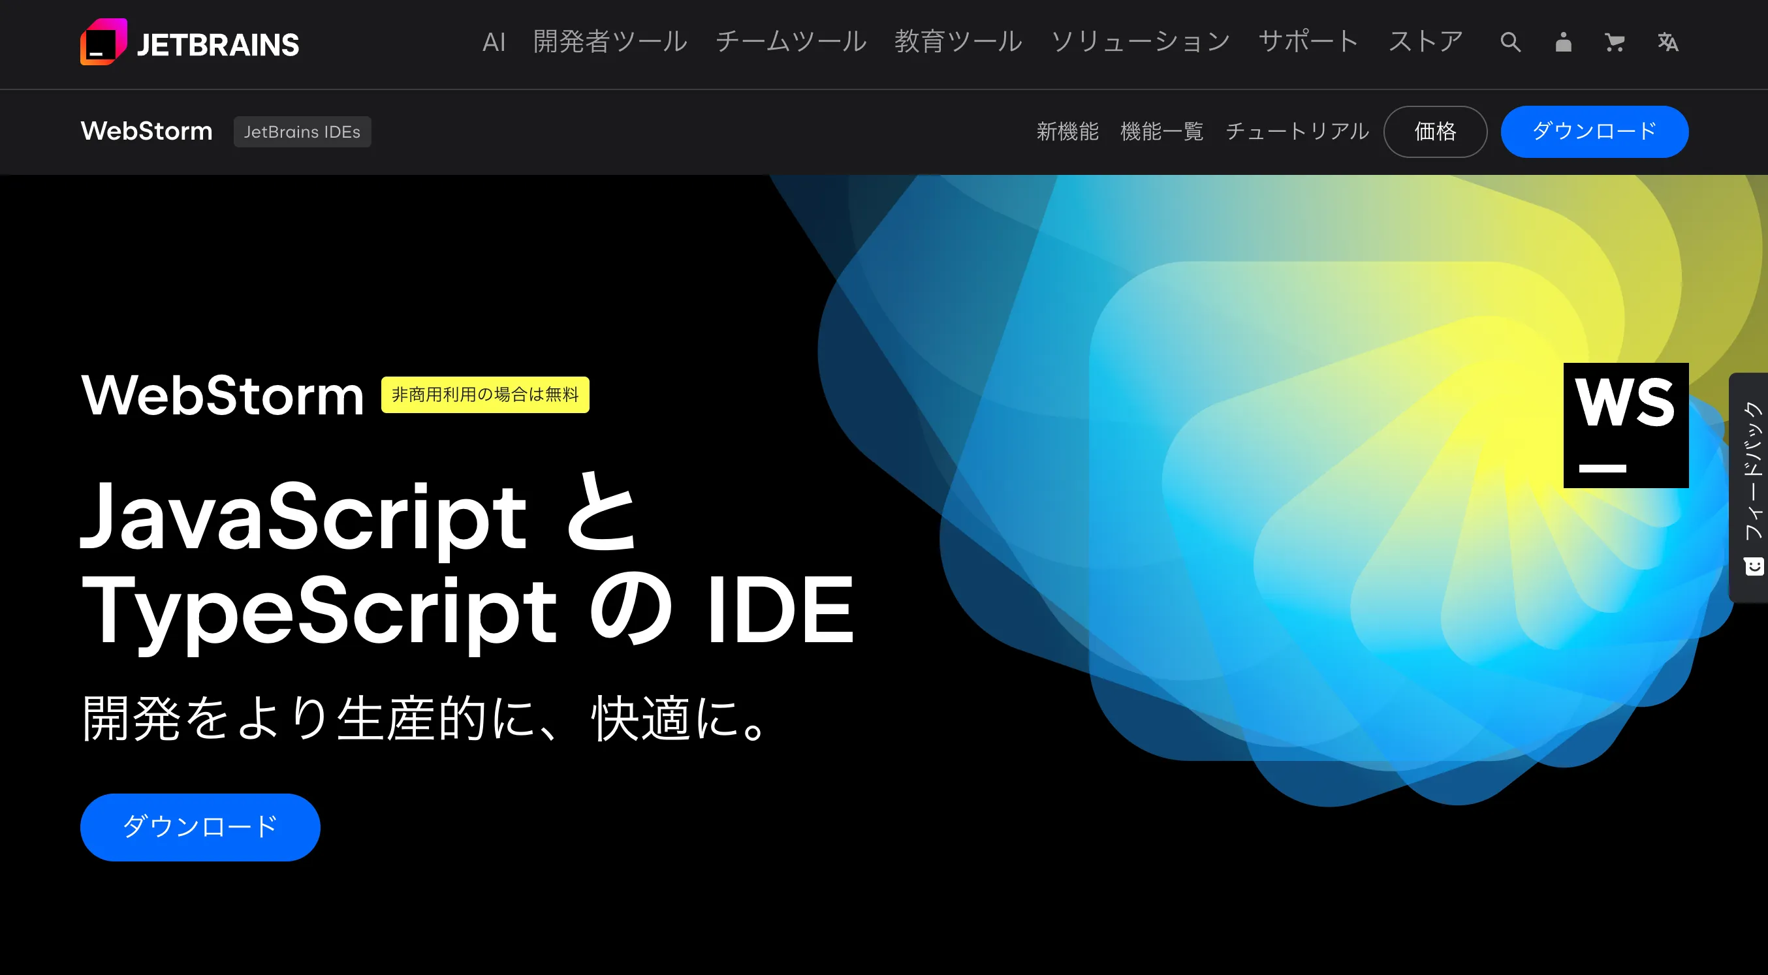Open the account profile icon
Screen dimensions: 1768x975
tap(1563, 42)
